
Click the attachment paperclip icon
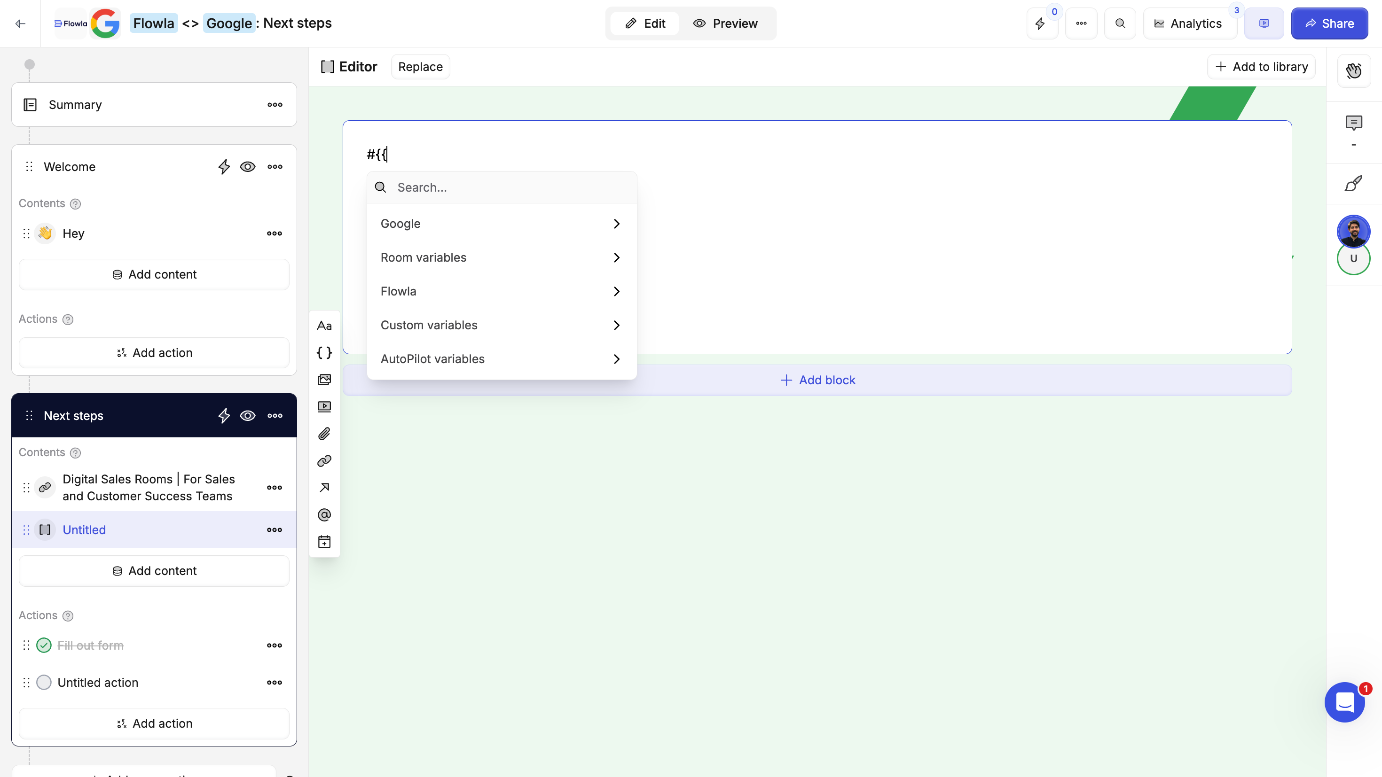pyautogui.click(x=324, y=433)
